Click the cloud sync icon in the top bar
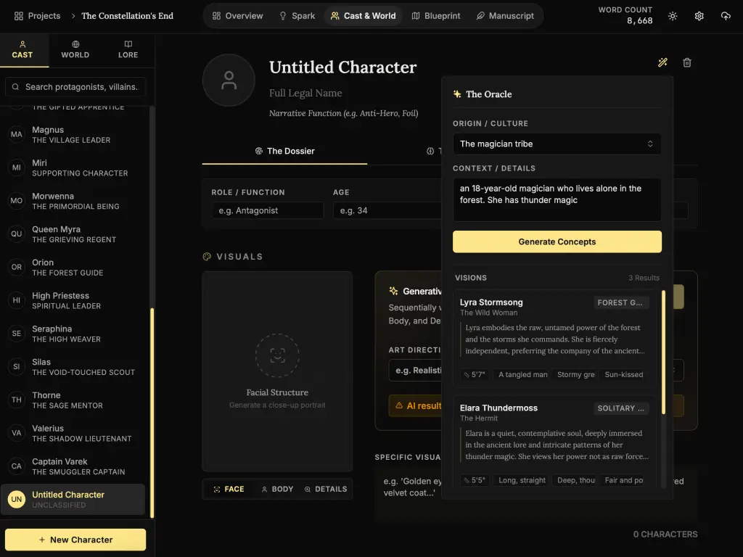This screenshot has height=557, width=743. [726, 15]
